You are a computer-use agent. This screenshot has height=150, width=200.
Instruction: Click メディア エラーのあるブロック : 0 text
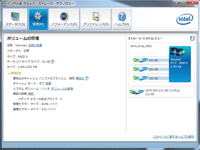40,99
